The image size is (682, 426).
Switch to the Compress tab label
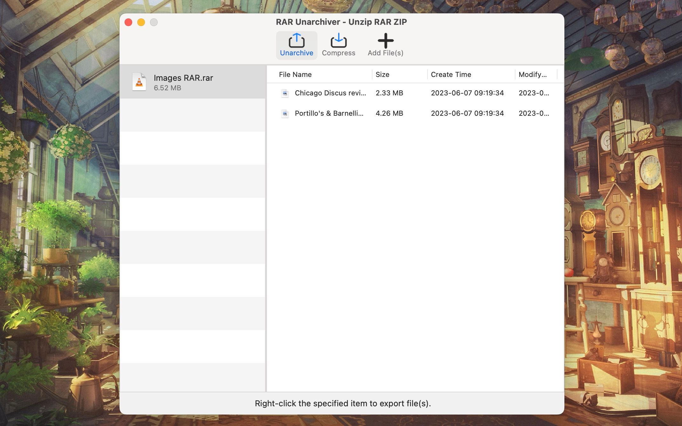(338, 53)
